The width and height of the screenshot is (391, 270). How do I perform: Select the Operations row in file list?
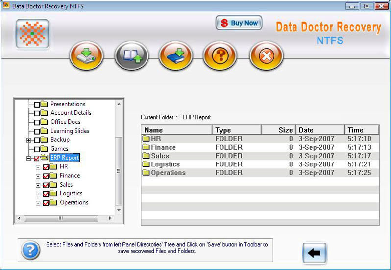[x=260, y=173]
